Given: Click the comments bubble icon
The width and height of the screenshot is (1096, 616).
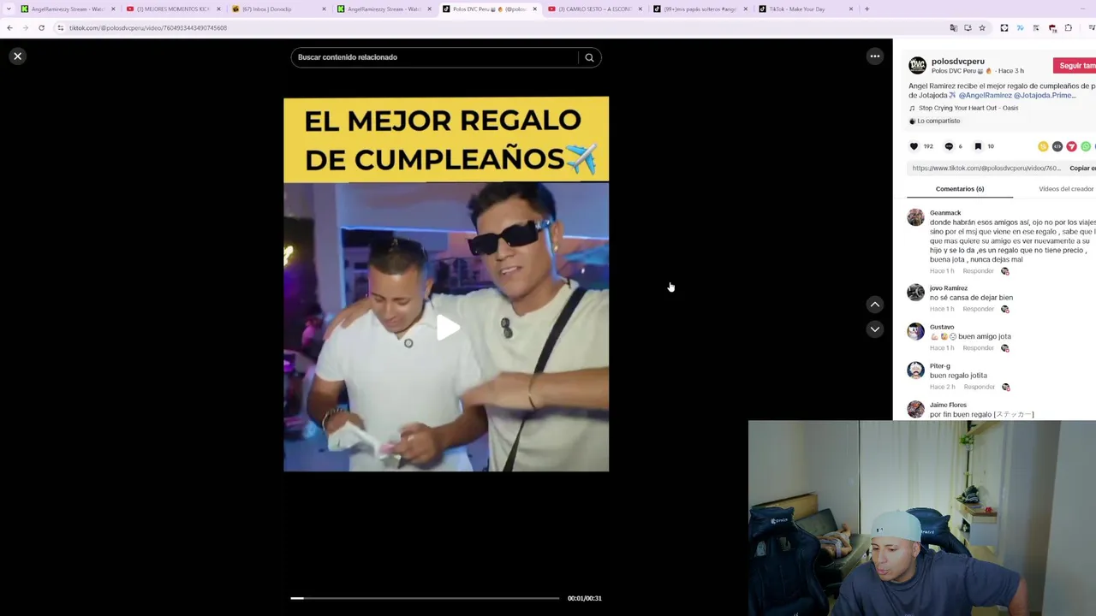Looking at the screenshot, I should [x=949, y=146].
